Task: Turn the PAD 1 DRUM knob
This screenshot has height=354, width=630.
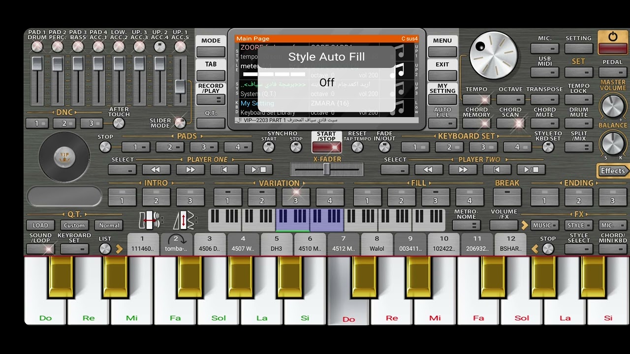Action: (37, 47)
